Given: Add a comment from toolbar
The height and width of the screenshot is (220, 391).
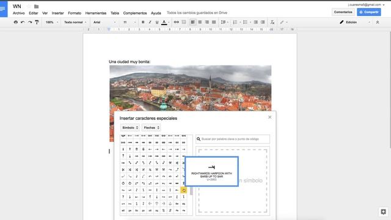Looking at the screenshot, I should (184, 22).
